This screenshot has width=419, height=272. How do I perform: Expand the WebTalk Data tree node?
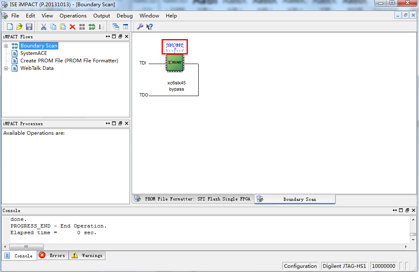[6, 68]
